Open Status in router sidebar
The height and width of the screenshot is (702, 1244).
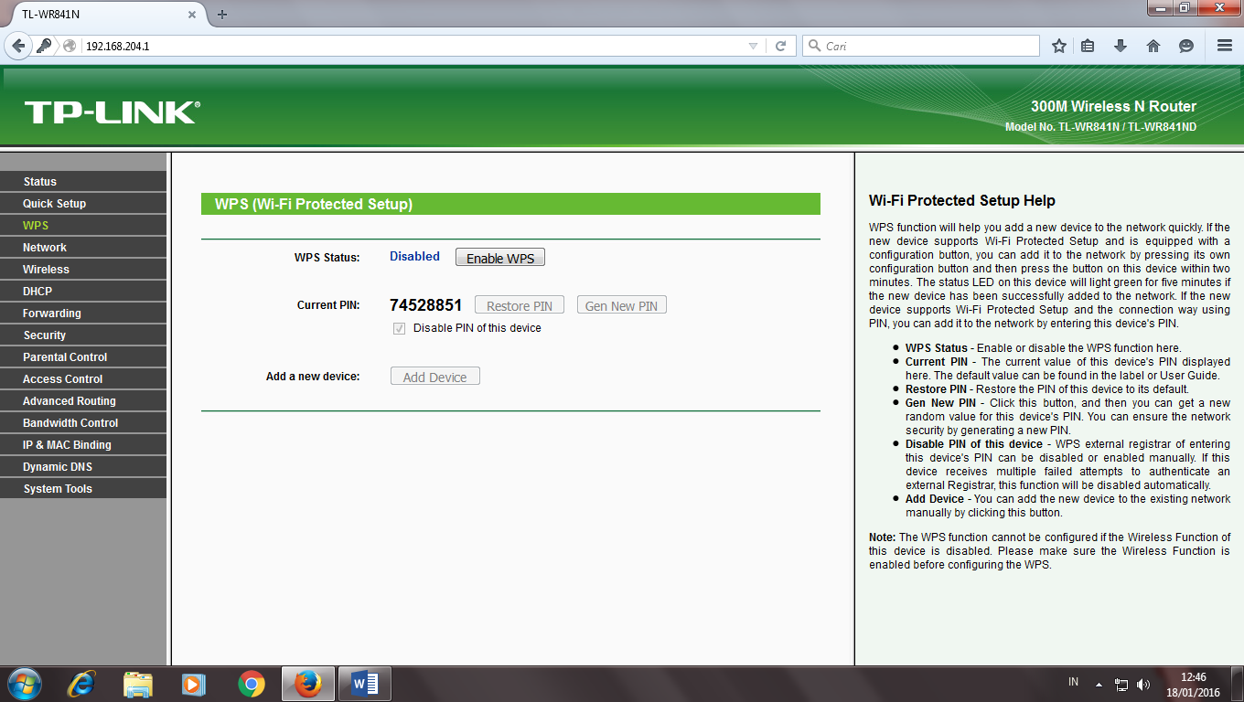pyautogui.click(x=83, y=182)
